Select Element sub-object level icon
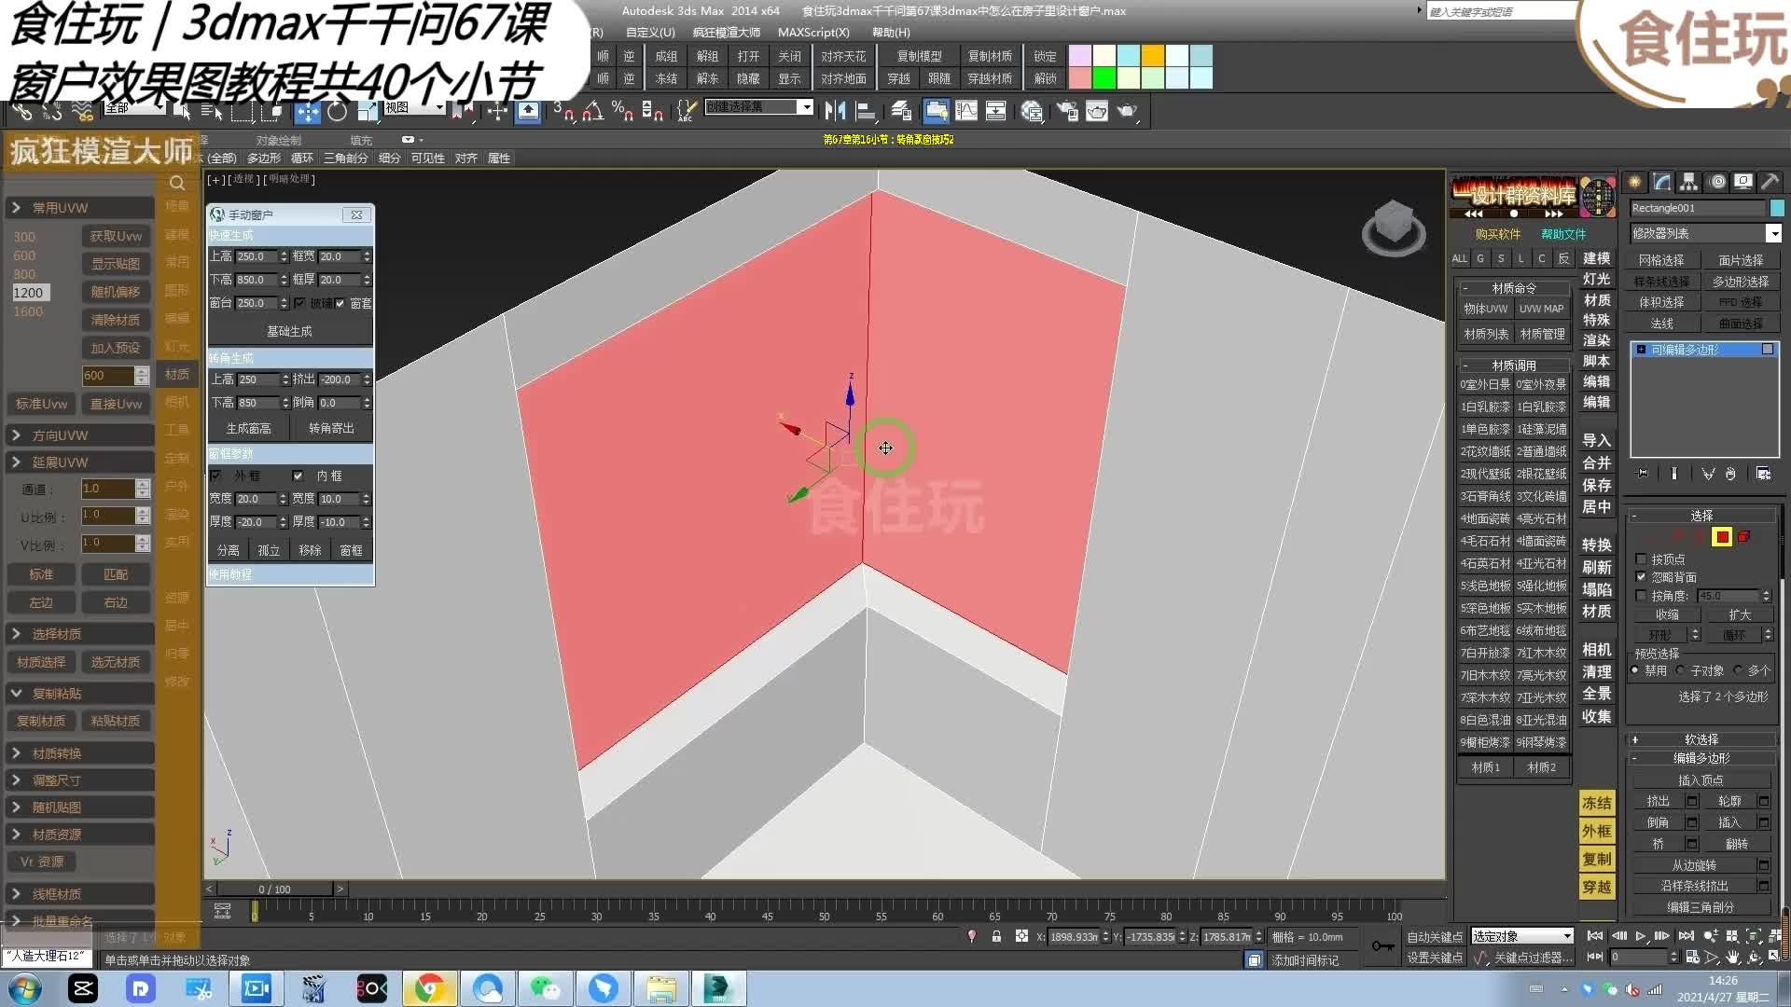This screenshot has height=1007, width=1791. coord(1743,536)
